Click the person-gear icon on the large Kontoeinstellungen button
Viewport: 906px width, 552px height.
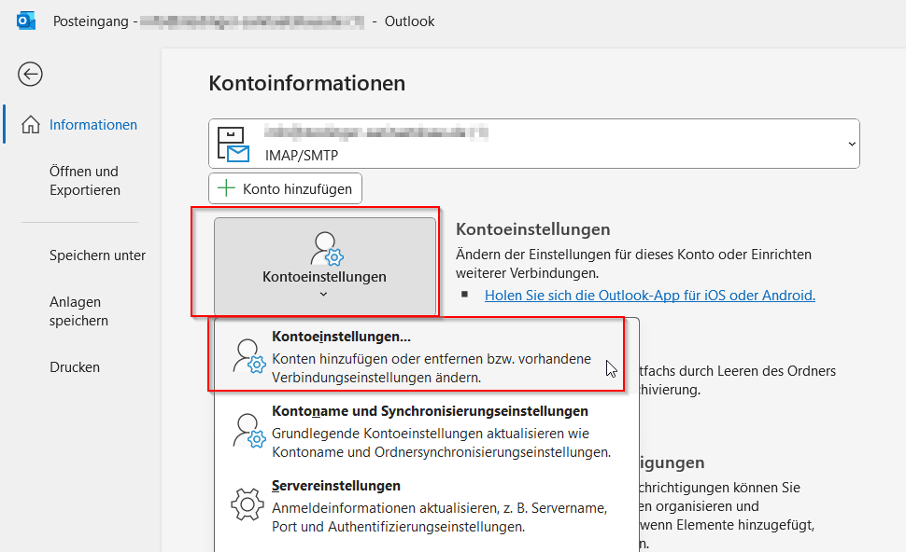click(327, 249)
